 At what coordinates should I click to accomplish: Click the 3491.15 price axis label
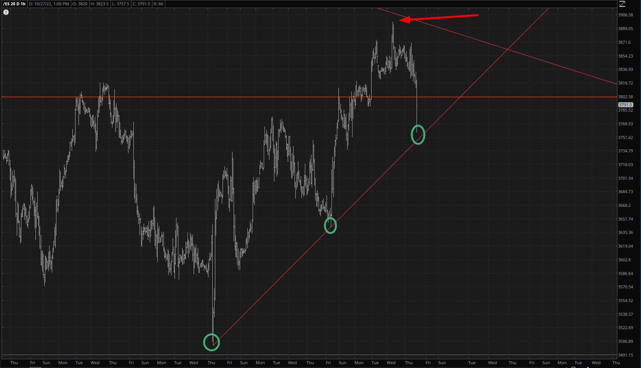pos(625,355)
